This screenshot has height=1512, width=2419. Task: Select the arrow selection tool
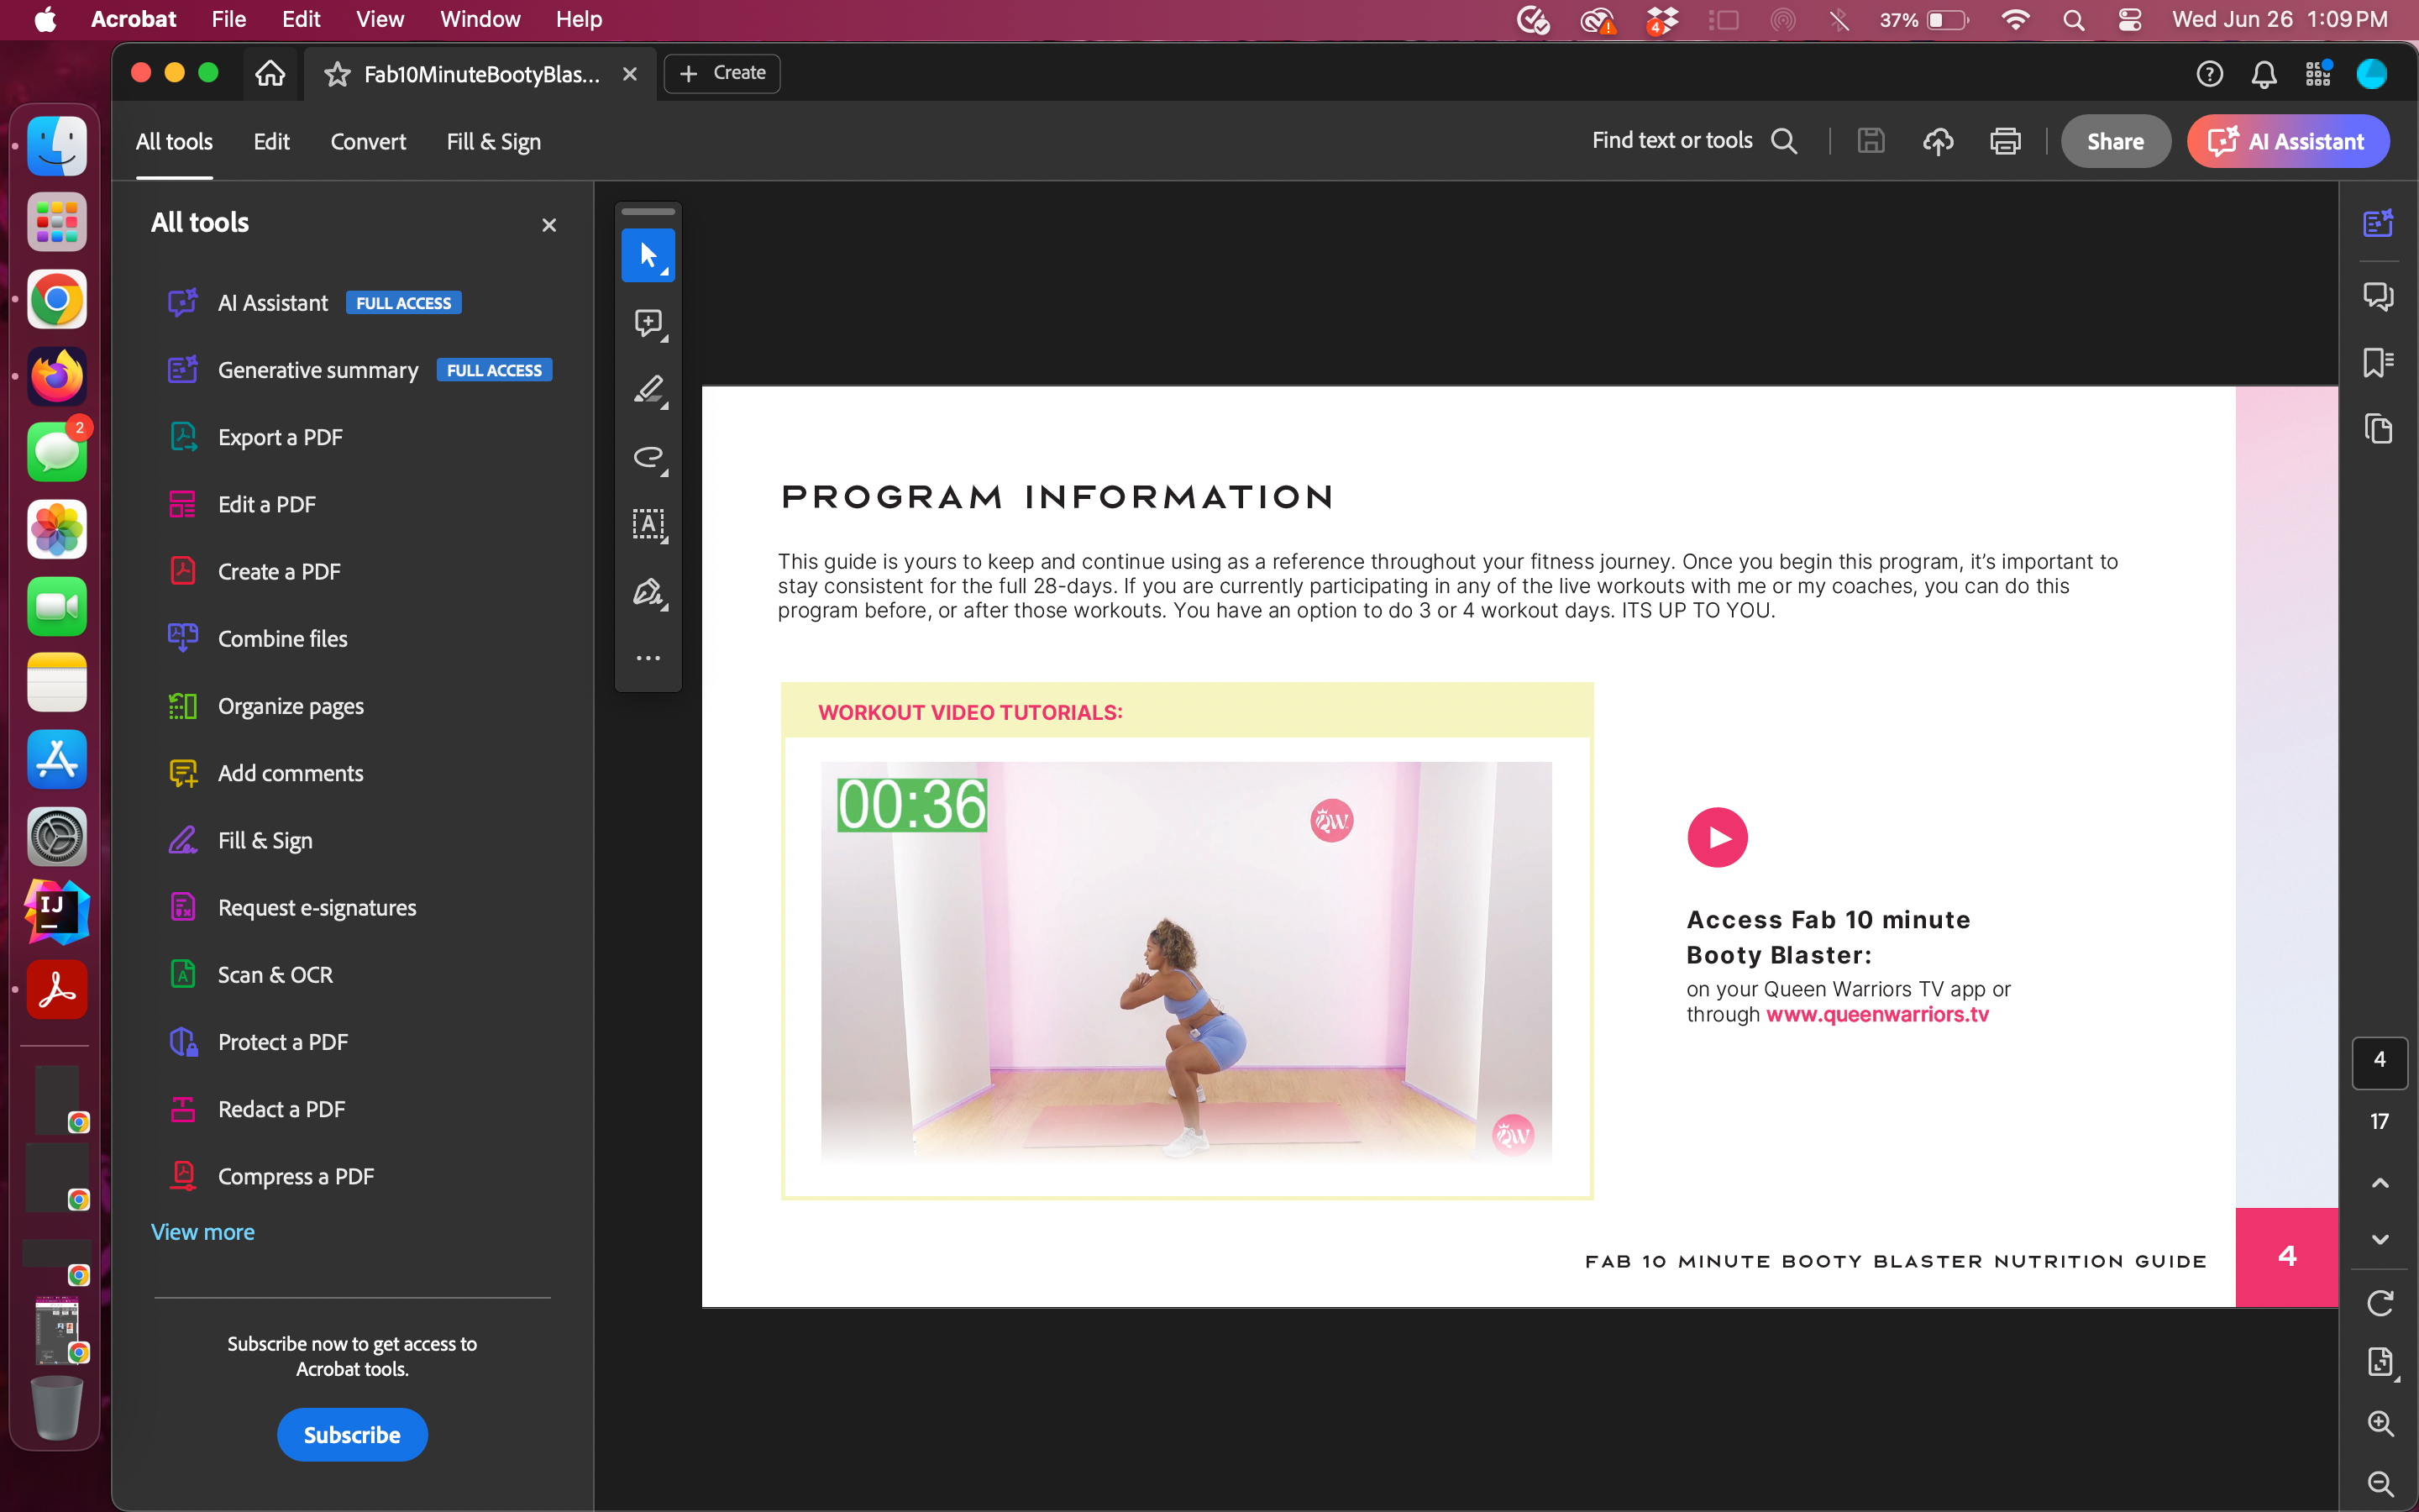click(648, 256)
